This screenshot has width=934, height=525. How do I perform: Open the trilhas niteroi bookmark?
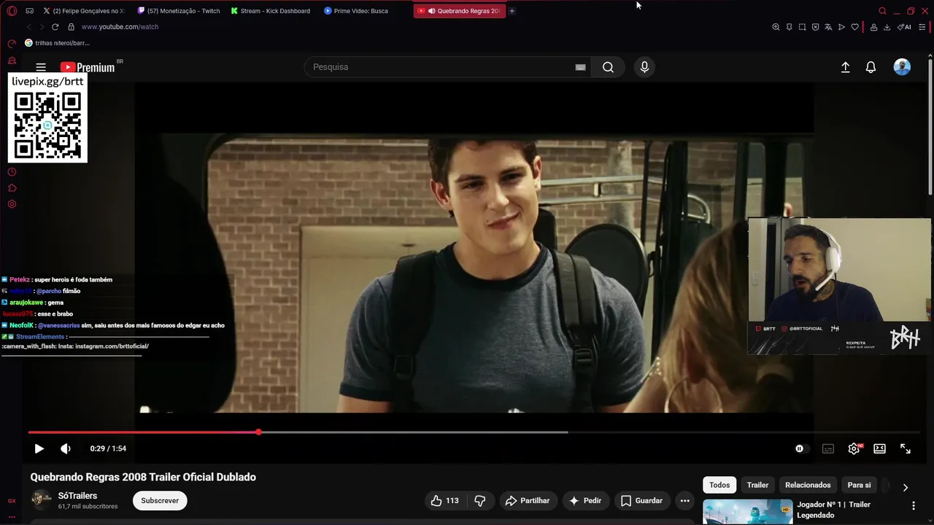click(x=57, y=43)
